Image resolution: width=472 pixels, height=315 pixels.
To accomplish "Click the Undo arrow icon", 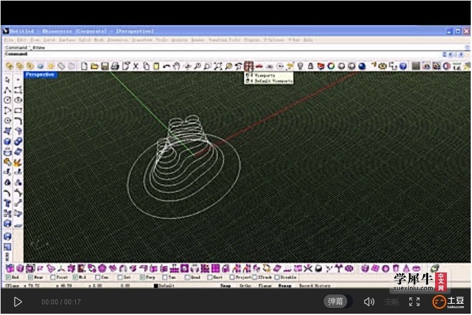I will tap(167, 66).
